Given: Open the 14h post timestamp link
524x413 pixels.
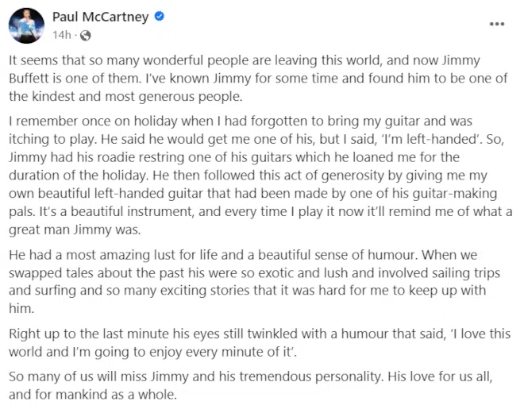Looking at the screenshot, I should pyautogui.click(x=62, y=35).
